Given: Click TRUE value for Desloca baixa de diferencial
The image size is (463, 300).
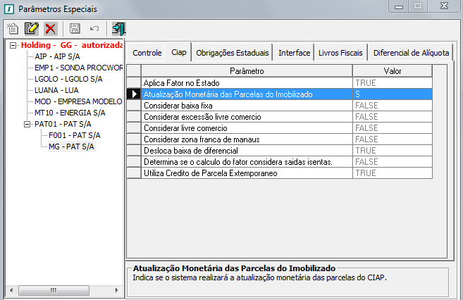Looking at the screenshot, I should point(393,151).
